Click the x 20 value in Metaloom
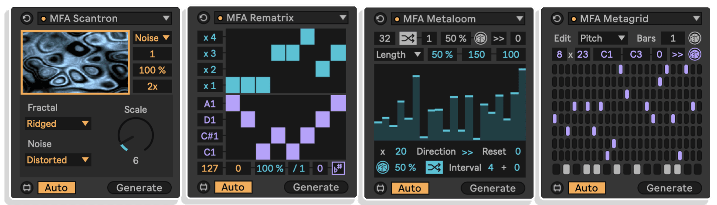The width and height of the screenshot is (717, 205). click(401, 151)
